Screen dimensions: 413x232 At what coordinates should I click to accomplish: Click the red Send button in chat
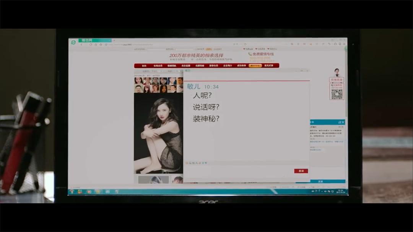(301, 171)
